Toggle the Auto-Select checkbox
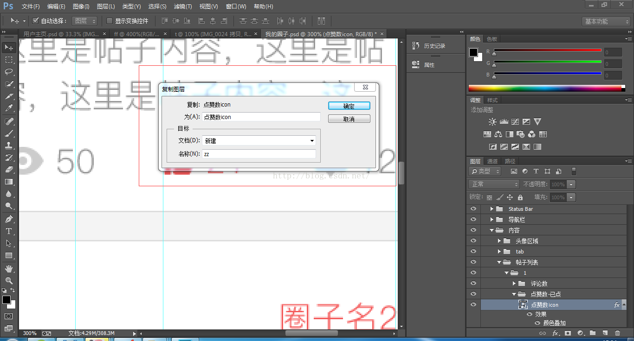Screen dimensions: 634x341 (x=36, y=21)
